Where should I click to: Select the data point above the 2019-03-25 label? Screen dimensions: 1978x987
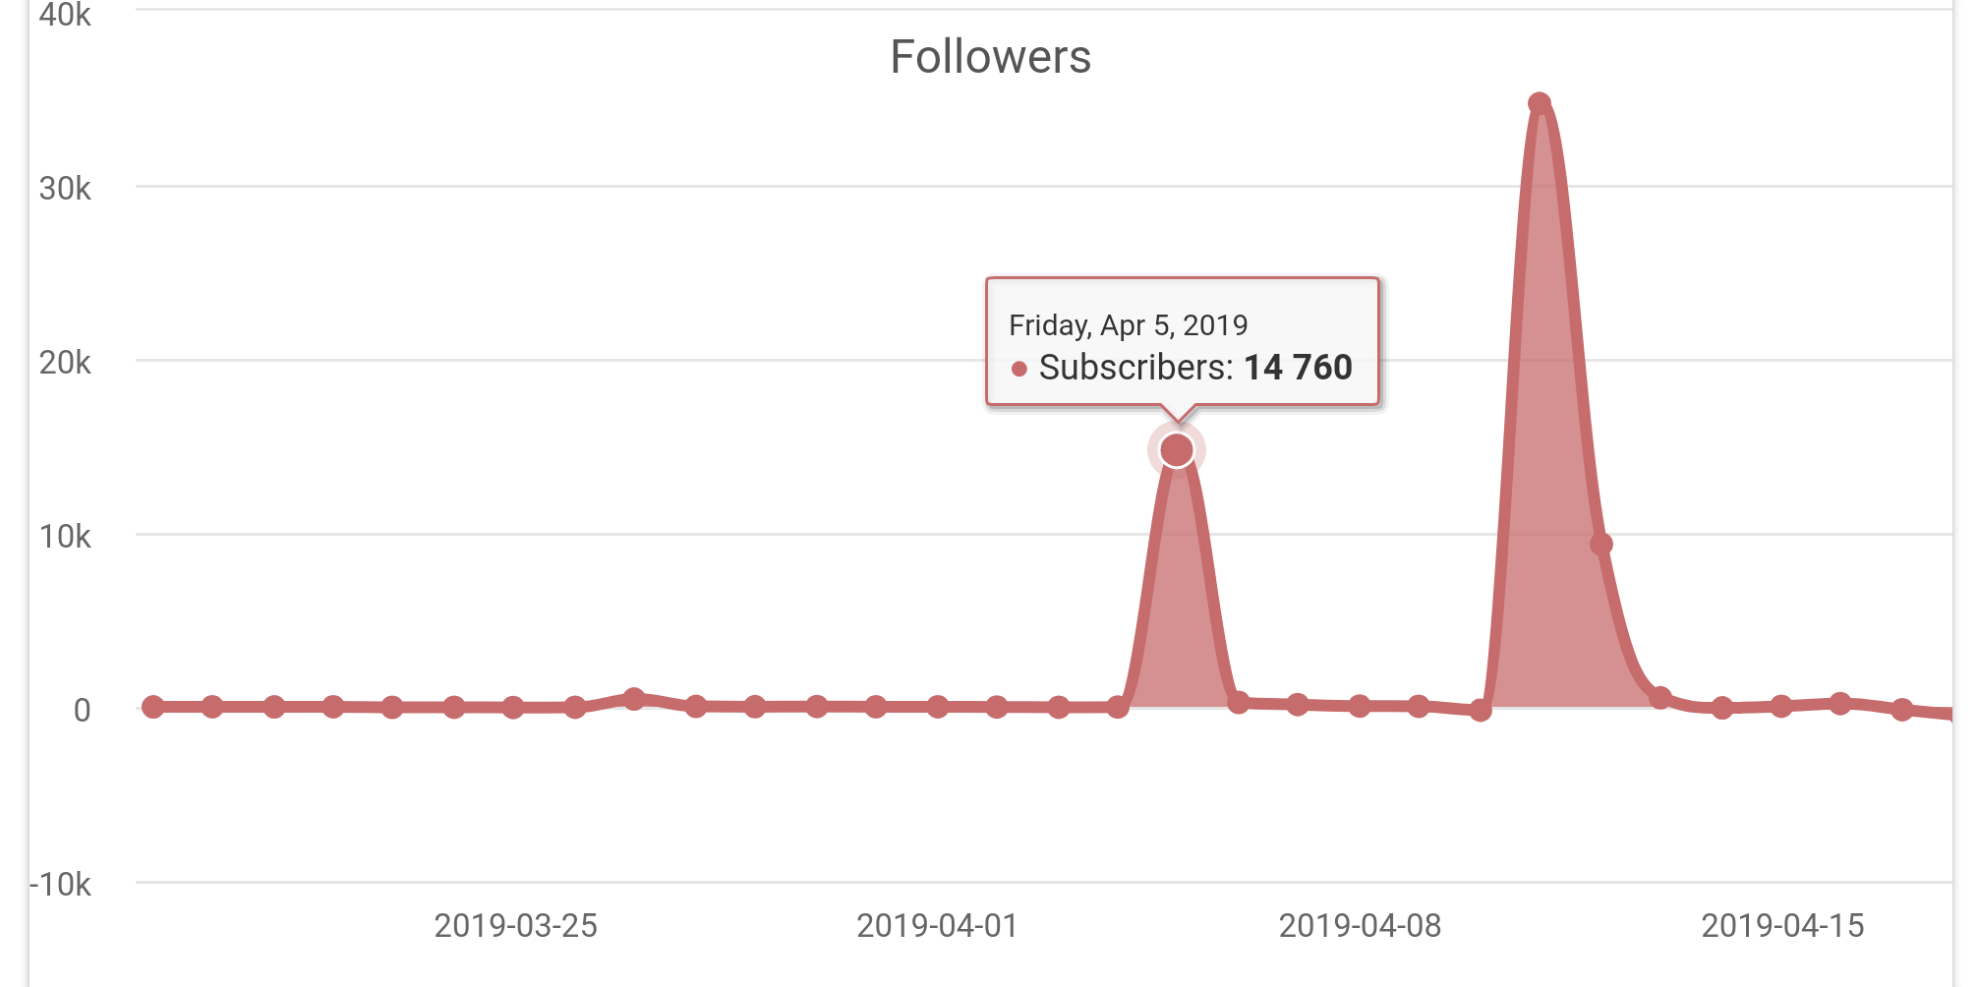tap(513, 708)
